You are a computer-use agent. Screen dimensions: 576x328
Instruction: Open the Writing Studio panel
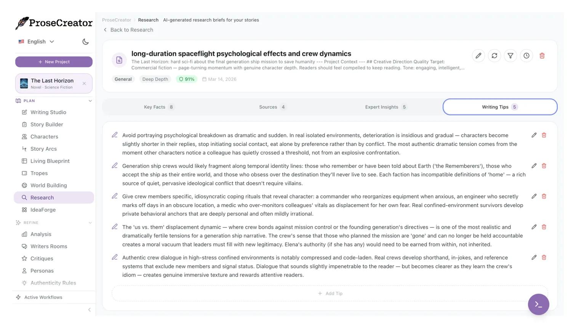[x=48, y=112]
